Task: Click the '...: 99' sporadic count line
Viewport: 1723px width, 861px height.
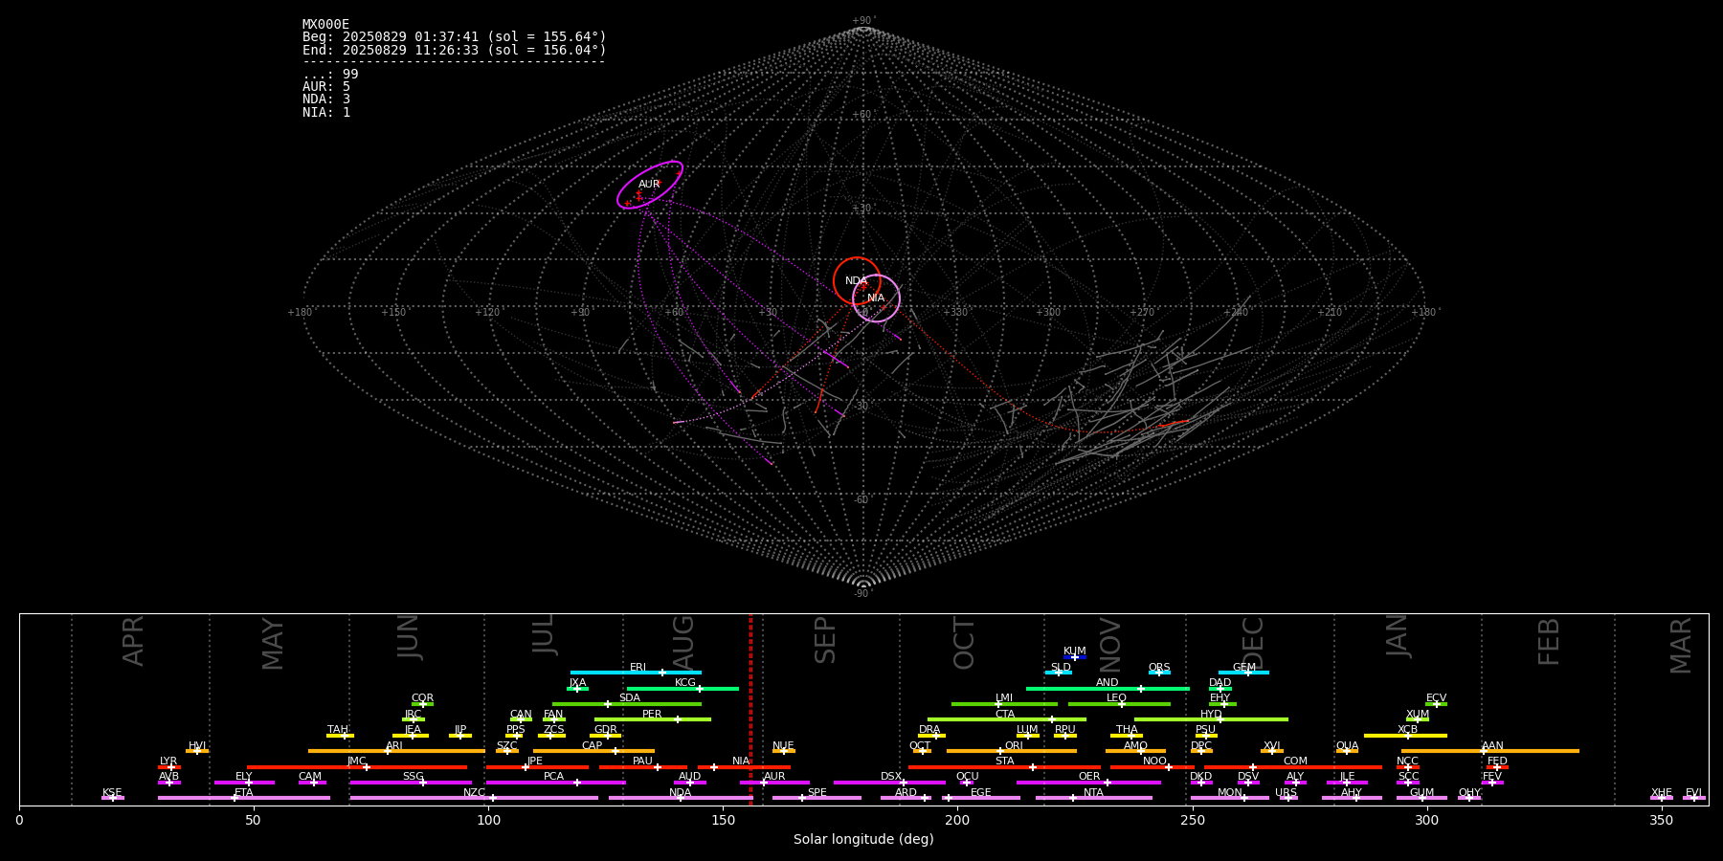Action: point(330,75)
